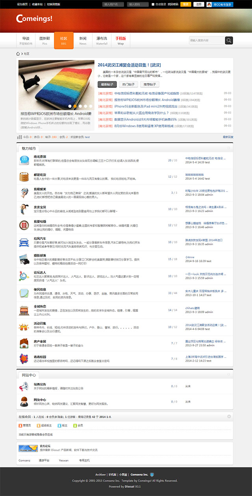This screenshot has width=252, height=496.
Task: Open the 南北茶馆 forum chat-bubble icon
Action: pos(24,160)
